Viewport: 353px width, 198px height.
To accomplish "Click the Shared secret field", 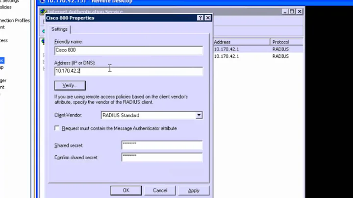I will (162, 145).
